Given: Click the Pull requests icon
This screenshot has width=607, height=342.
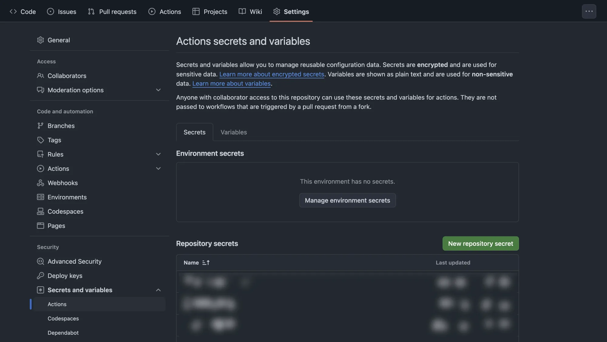Looking at the screenshot, I should (91, 12).
